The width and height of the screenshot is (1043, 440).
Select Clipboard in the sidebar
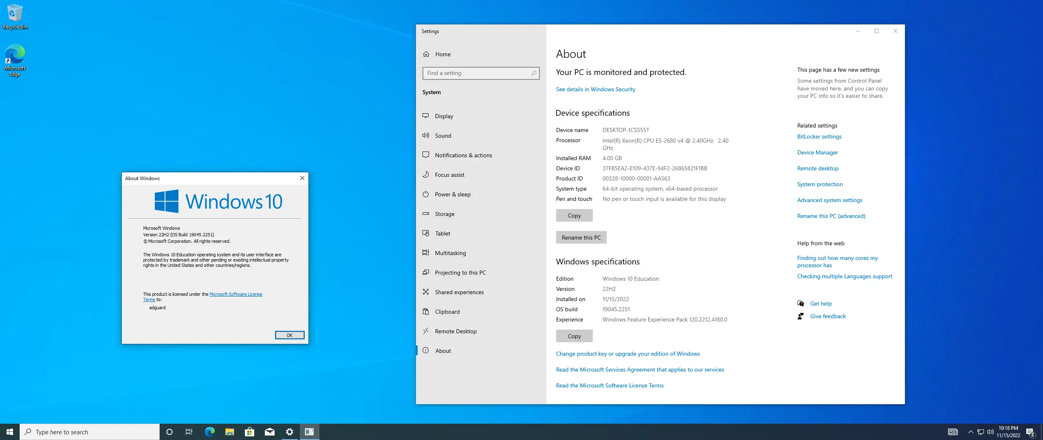pyautogui.click(x=447, y=312)
